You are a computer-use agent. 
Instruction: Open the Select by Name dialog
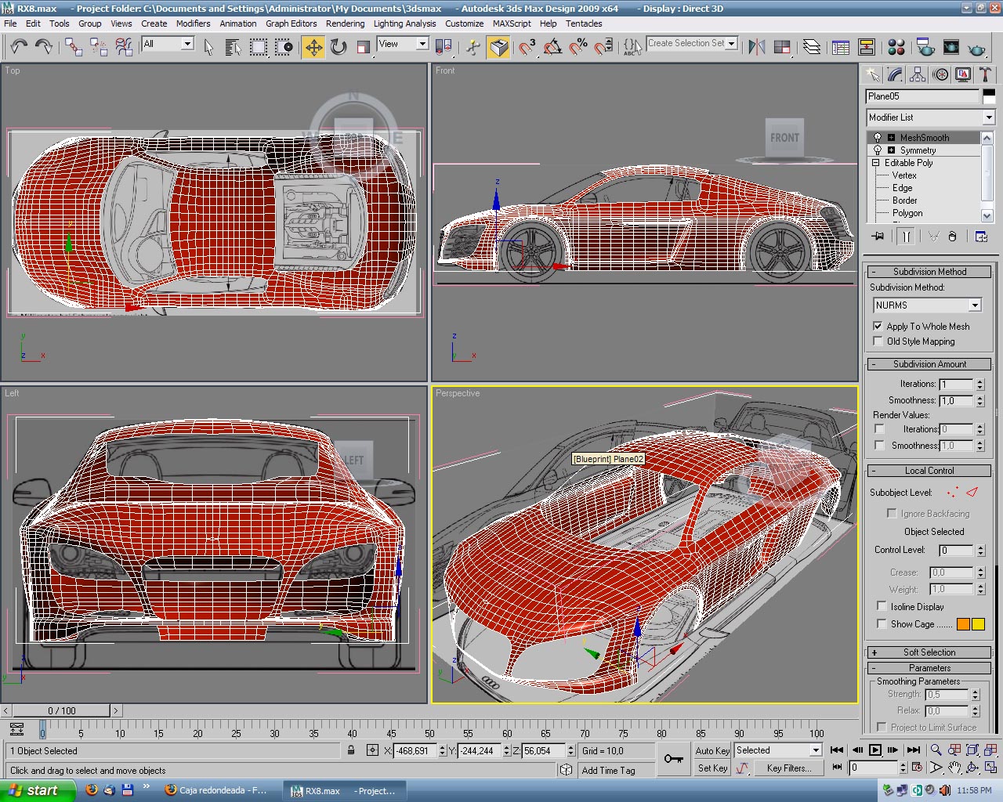tap(233, 48)
